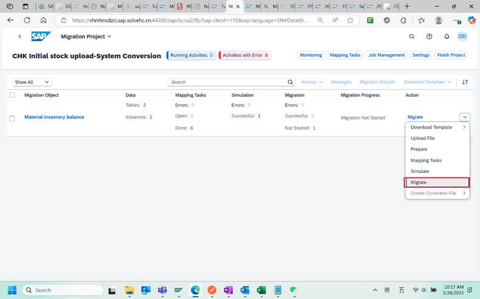This screenshot has height=299, width=480.
Task: Open OneNote from taskbar
Action: pos(228,290)
